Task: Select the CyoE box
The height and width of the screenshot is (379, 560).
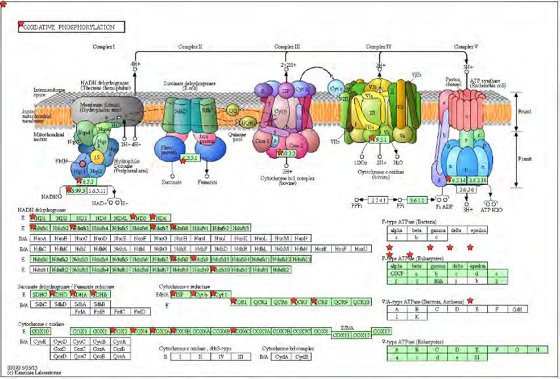Action: 41,342
